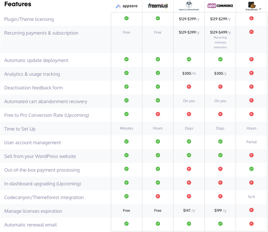Click Themeforest's cross for Analytics & usage tracking
Screen dimensions: 268x232
251,73
